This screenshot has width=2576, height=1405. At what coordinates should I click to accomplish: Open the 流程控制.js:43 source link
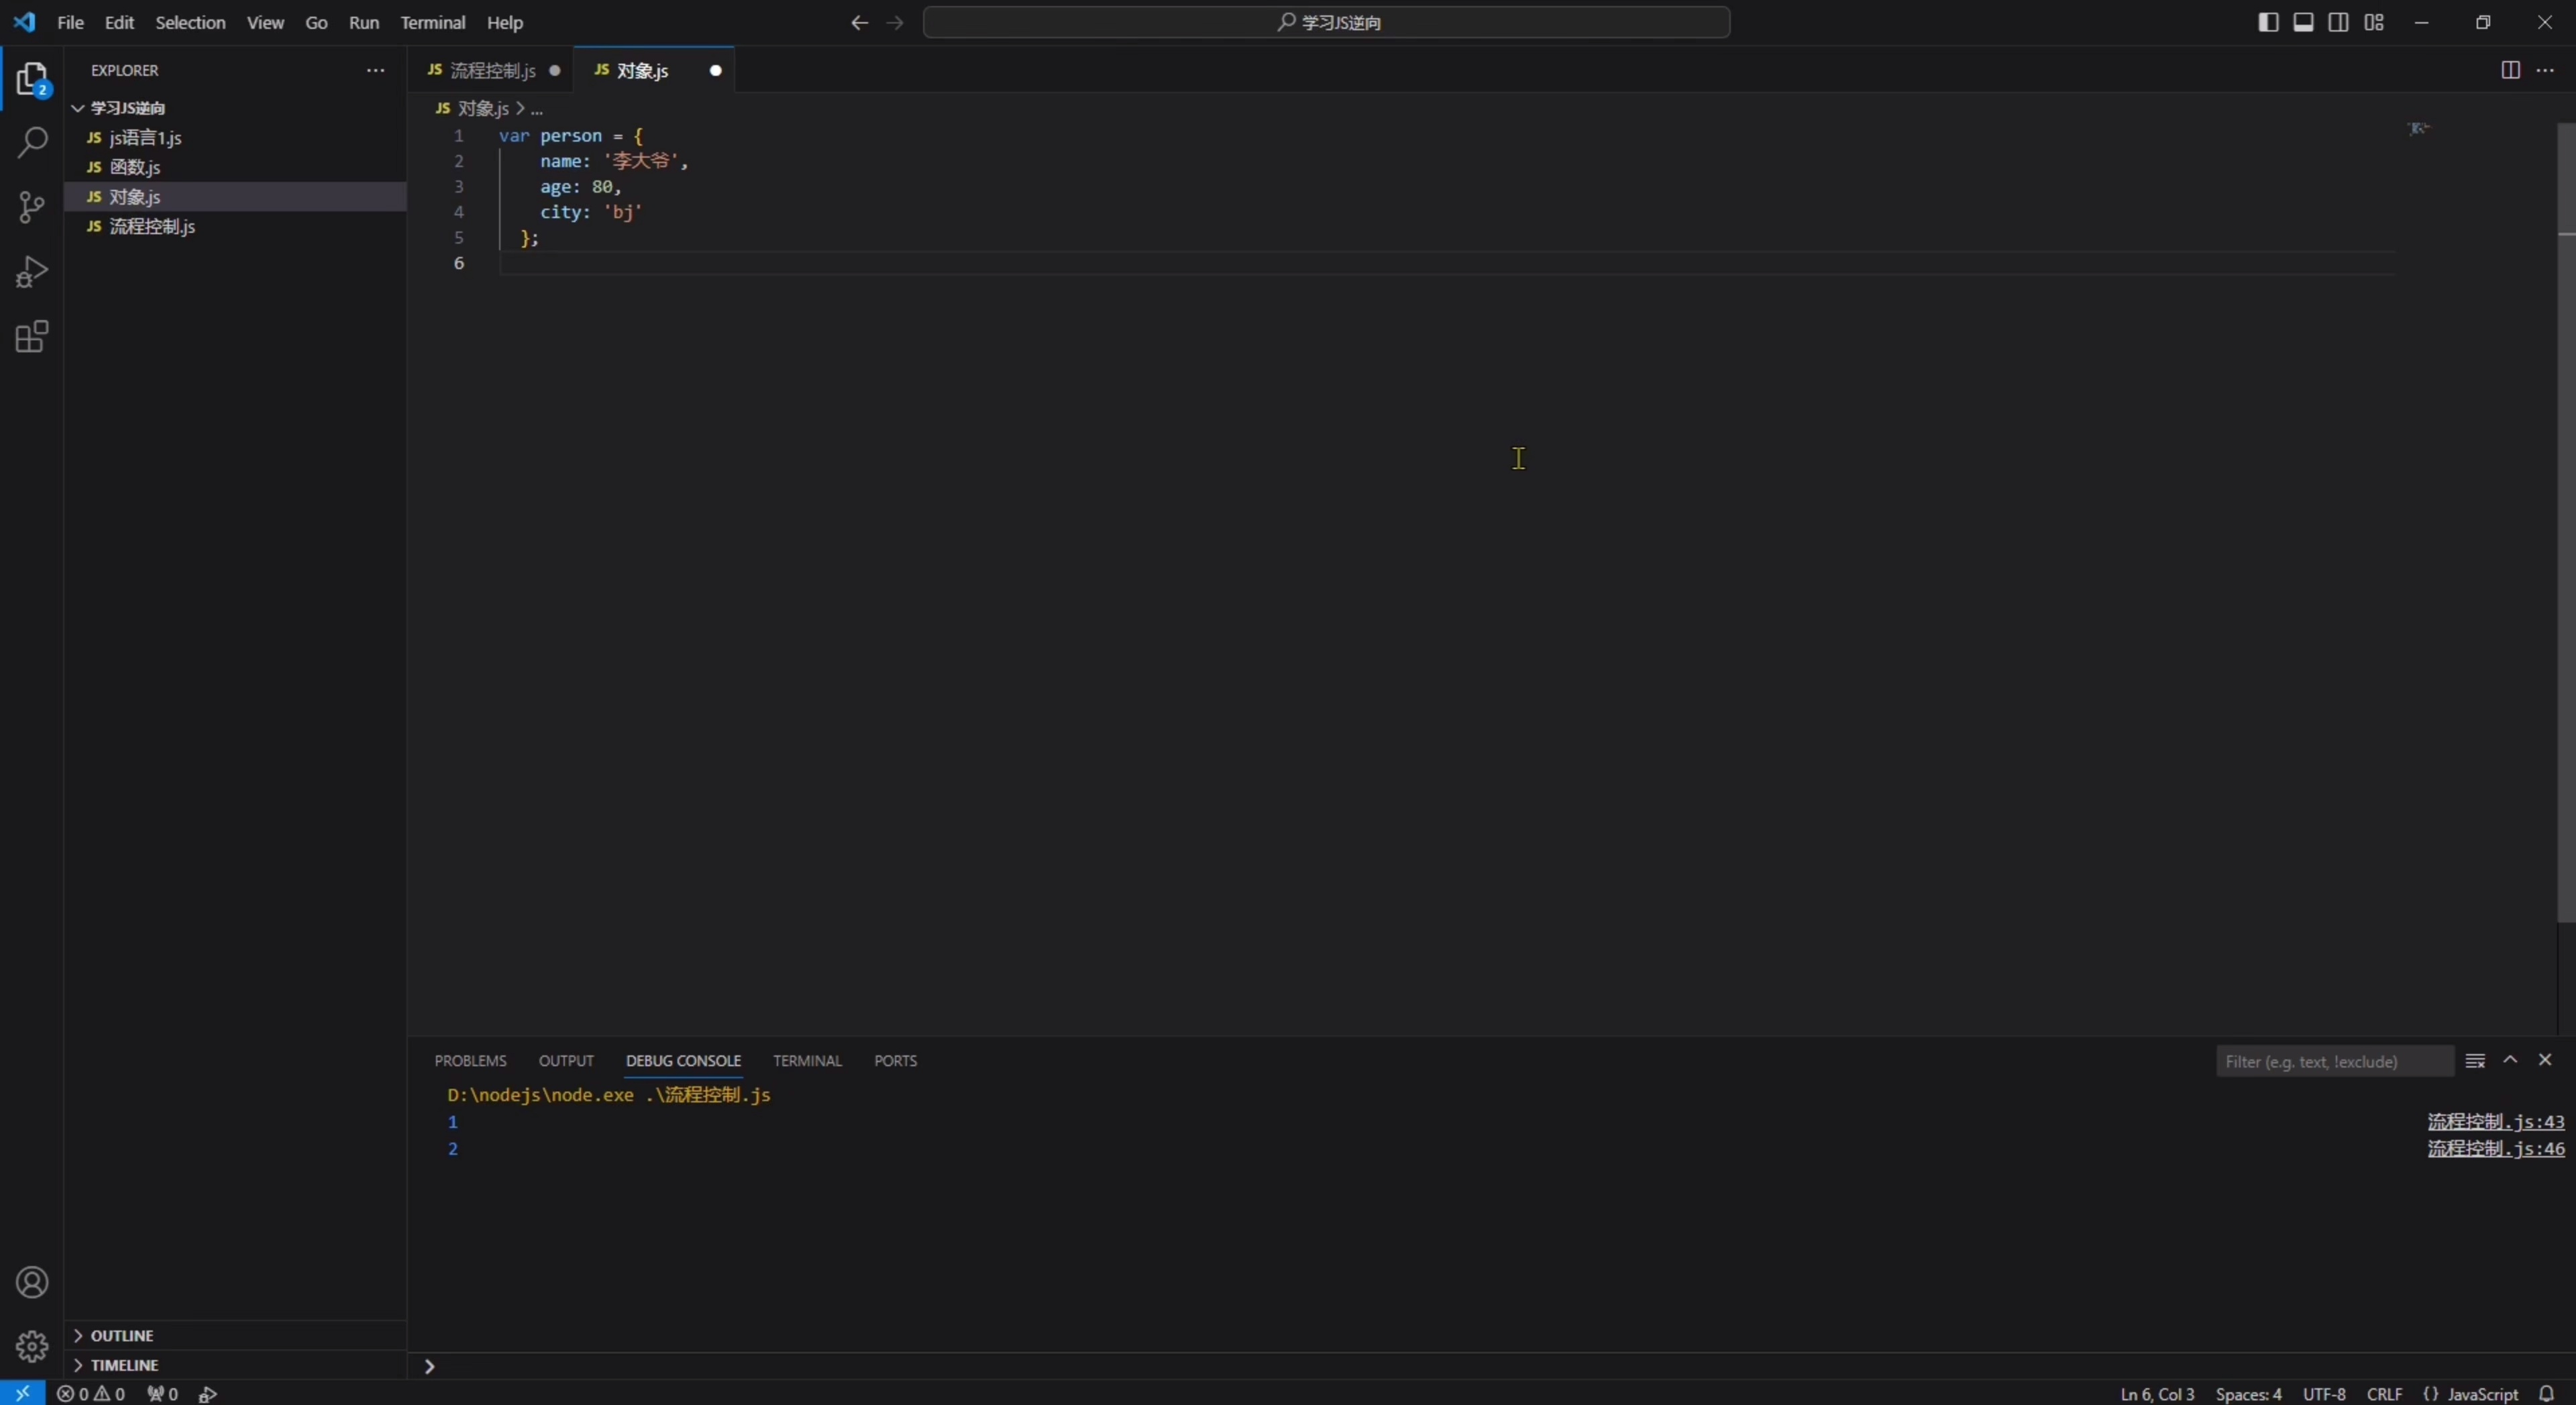click(x=2495, y=1122)
